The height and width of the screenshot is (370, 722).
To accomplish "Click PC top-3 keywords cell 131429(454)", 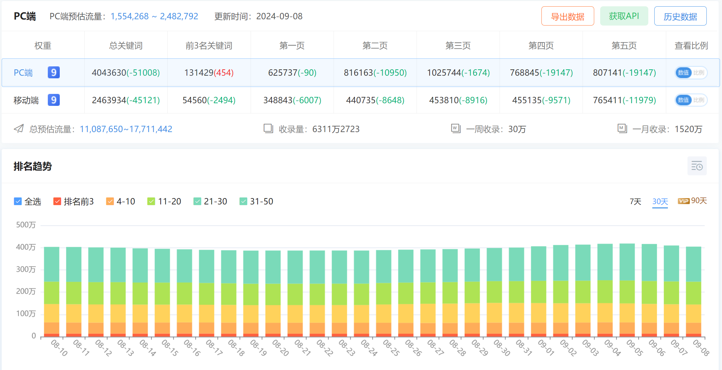I will tap(209, 73).
